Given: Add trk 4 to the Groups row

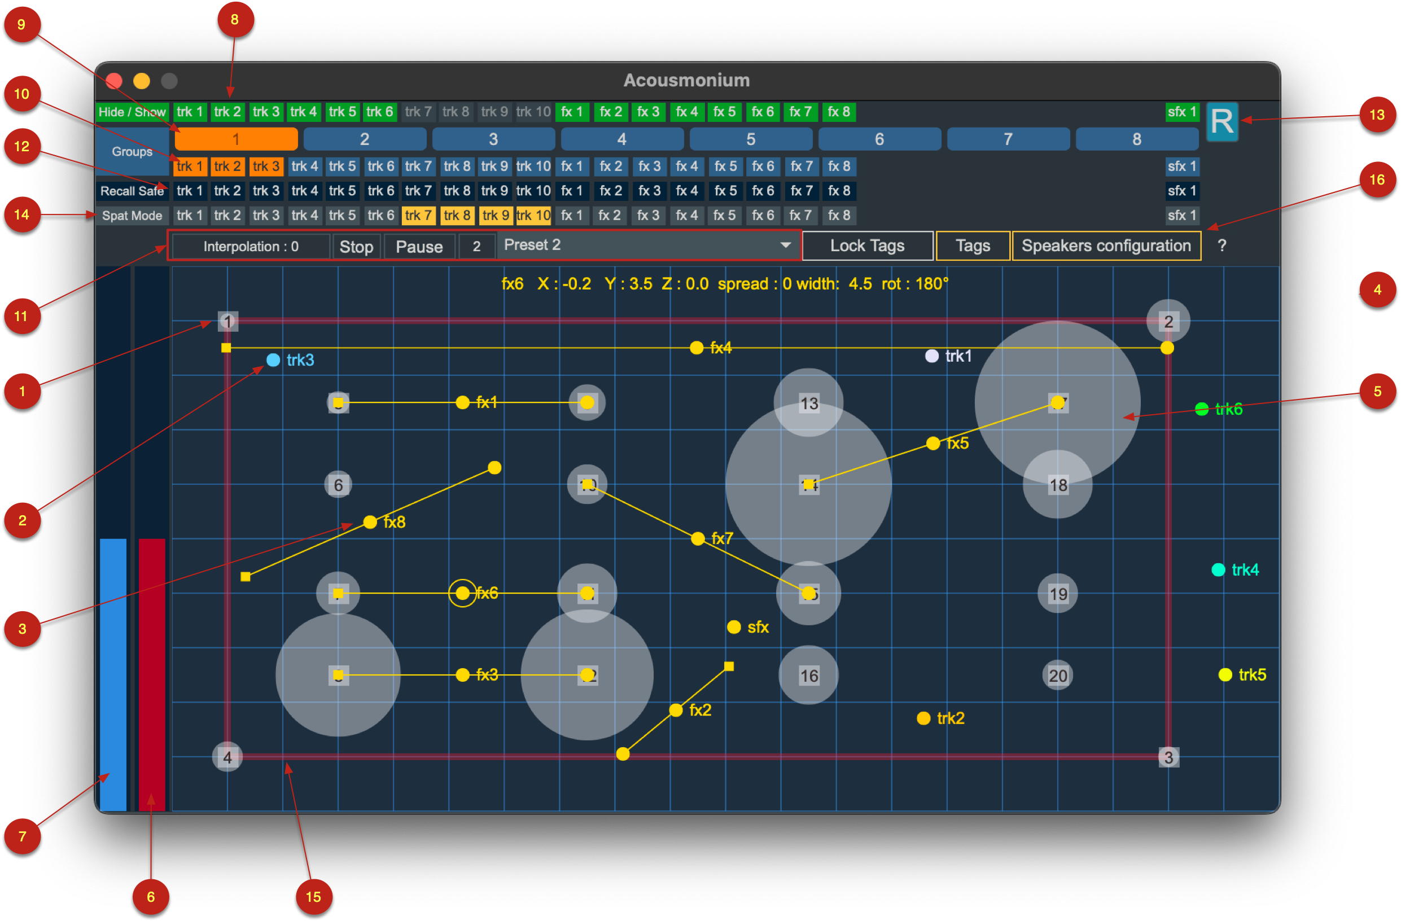Looking at the screenshot, I should click(304, 166).
